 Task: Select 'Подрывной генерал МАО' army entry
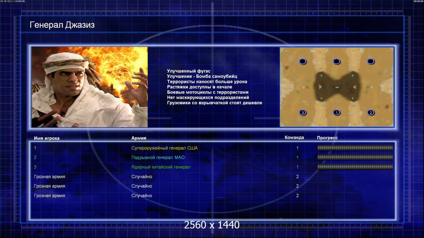point(158,157)
